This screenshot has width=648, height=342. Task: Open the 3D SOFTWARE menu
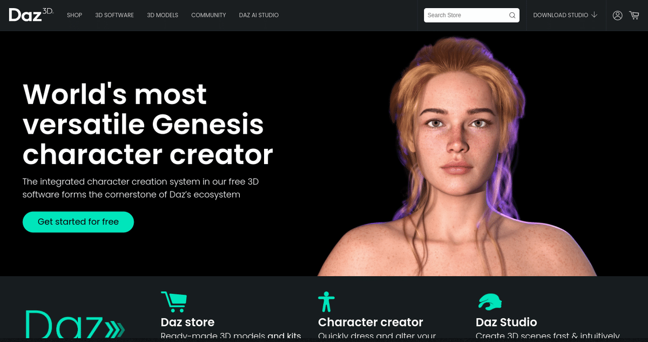(114, 15)
